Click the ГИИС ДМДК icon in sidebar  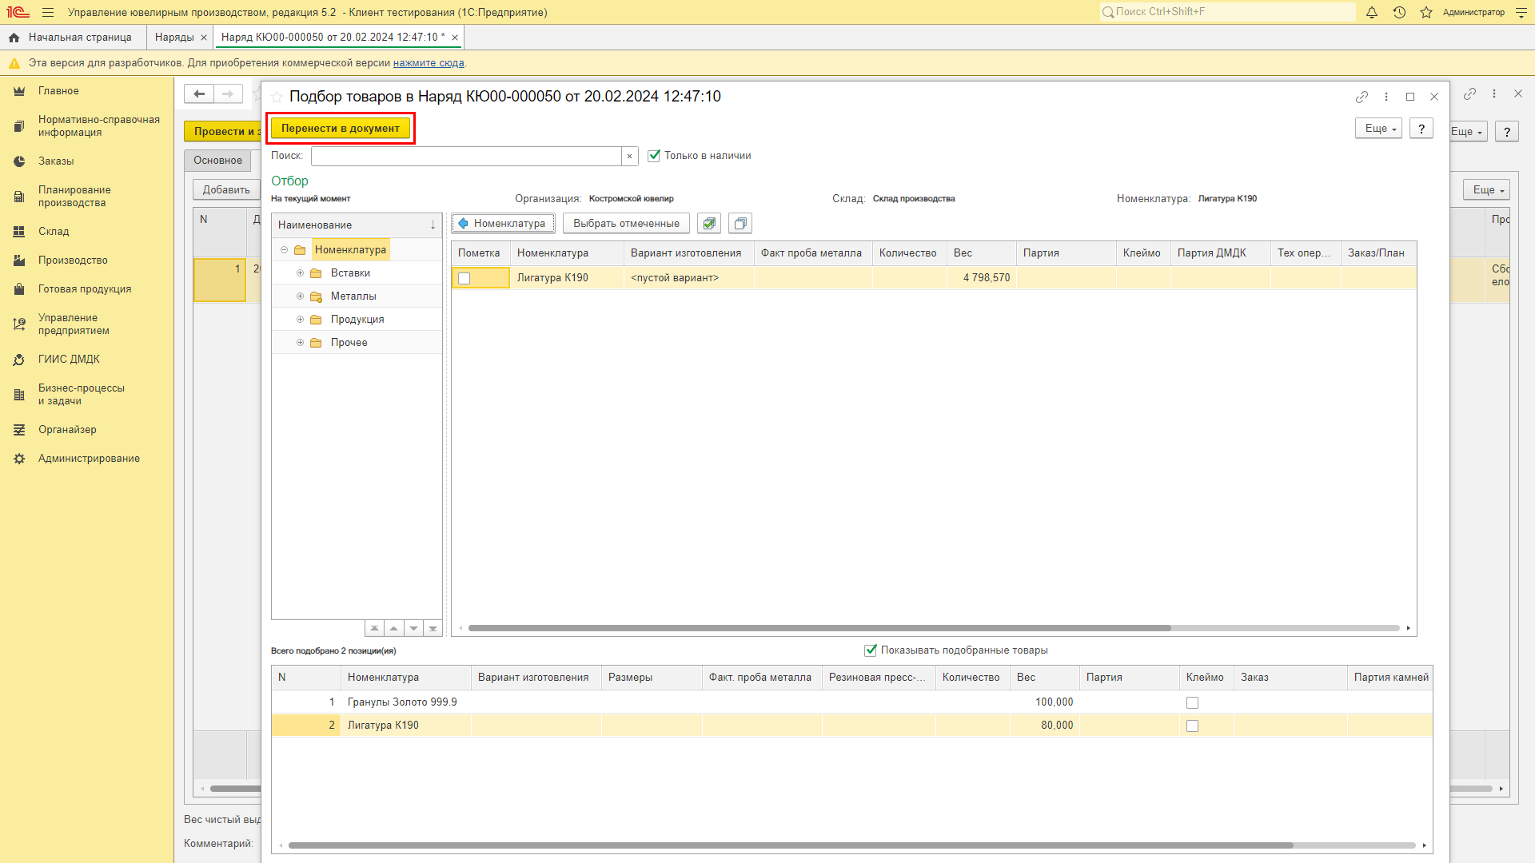point(19,360)
